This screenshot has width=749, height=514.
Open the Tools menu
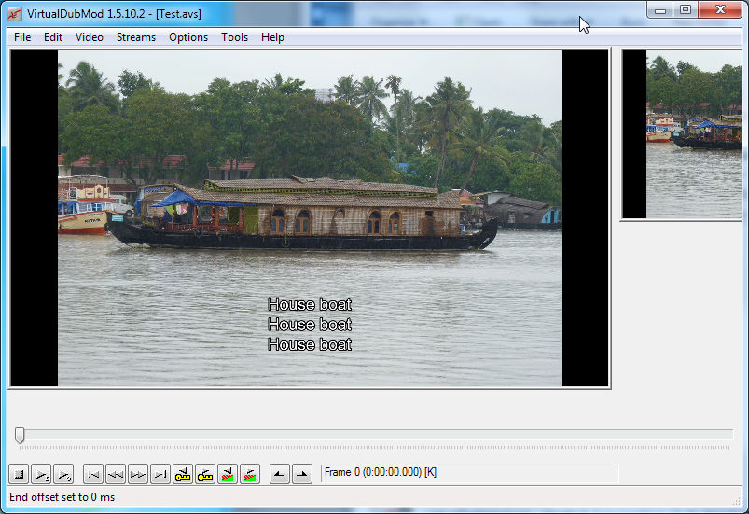[234, 37]
